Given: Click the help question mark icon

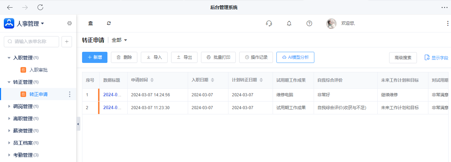Looking at the screenshot, I should (309, 23).
